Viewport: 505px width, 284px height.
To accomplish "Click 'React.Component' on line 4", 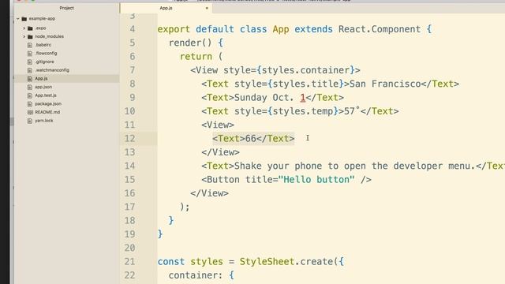I will click(380, 29).
